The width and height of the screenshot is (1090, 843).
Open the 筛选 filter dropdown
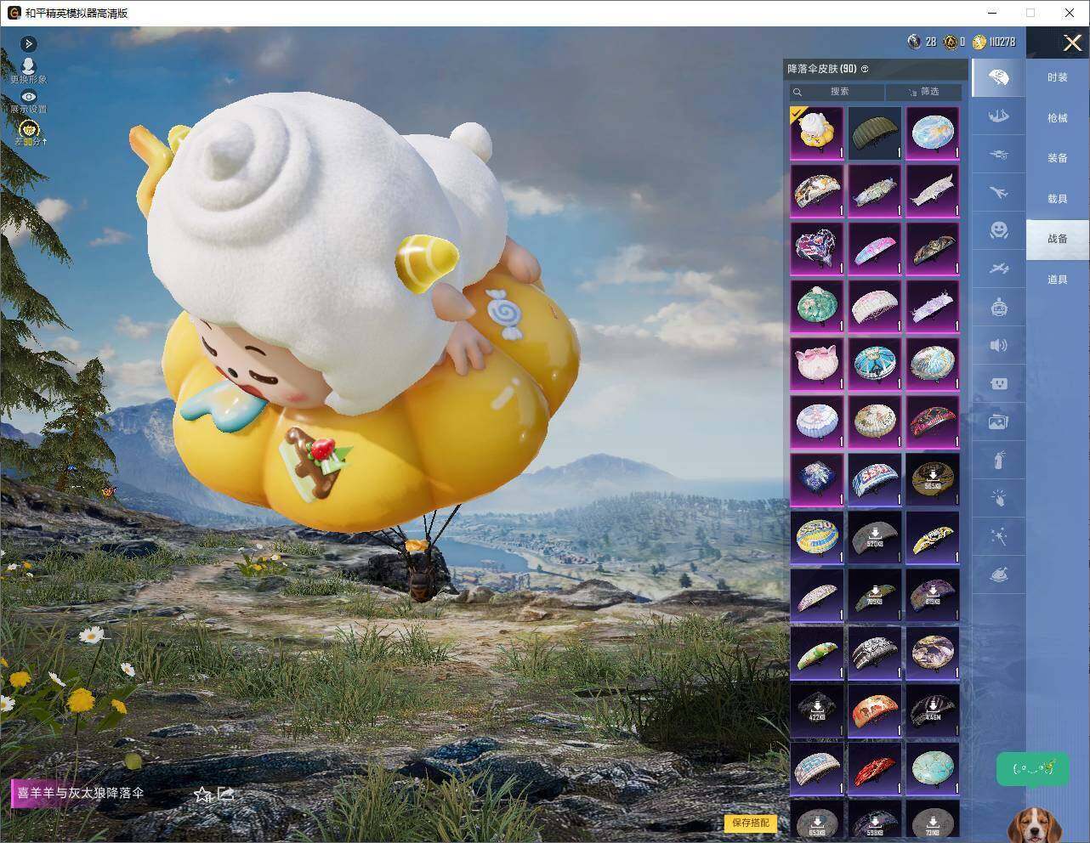point(923,92)
